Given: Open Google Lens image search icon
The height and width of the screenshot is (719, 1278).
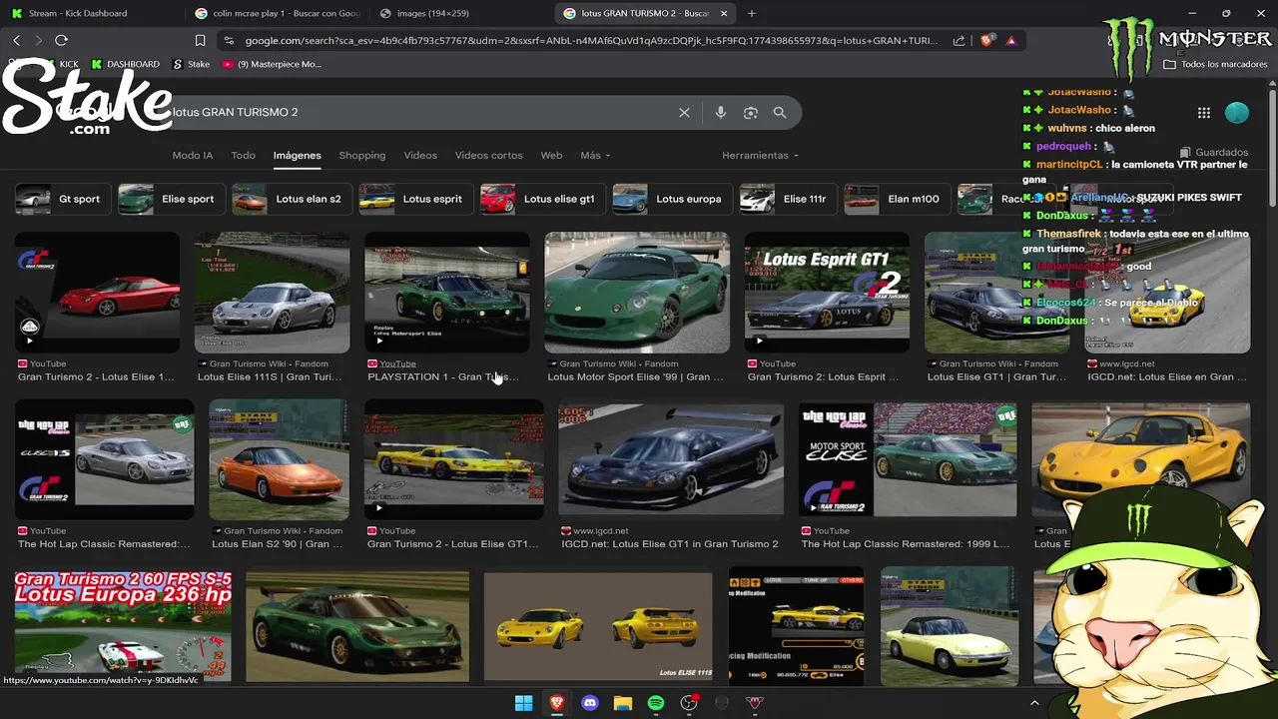Looking at the screenshot, I should coord(751,113).
